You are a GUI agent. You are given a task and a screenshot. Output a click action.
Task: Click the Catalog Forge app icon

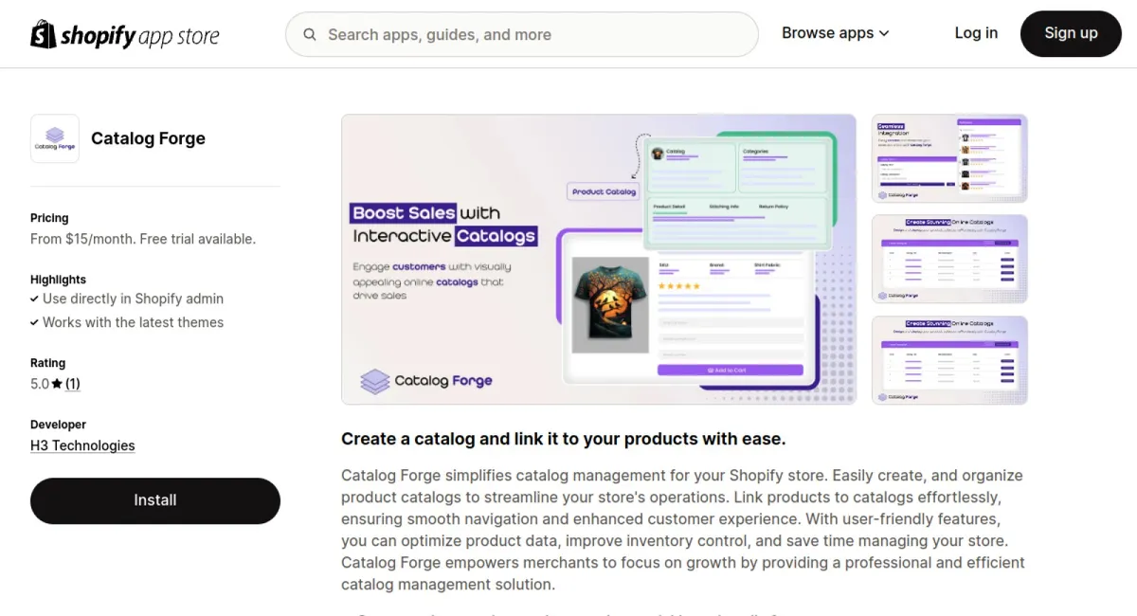(x=55, y=138)
